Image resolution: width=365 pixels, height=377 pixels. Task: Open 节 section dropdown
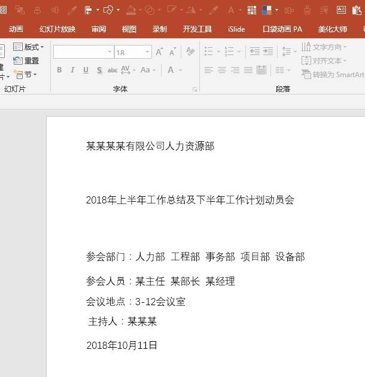pos(25,75)
